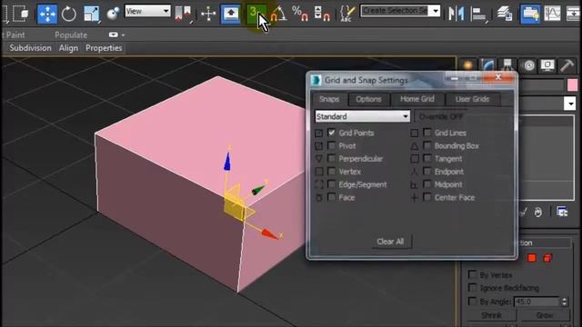
Task: Enable the Edge/Segment snap checkbox
Action: tap(331, 184)
